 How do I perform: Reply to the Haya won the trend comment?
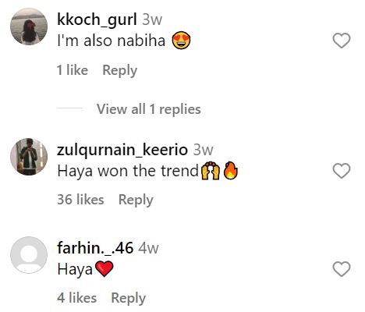[x=136, y=200]
